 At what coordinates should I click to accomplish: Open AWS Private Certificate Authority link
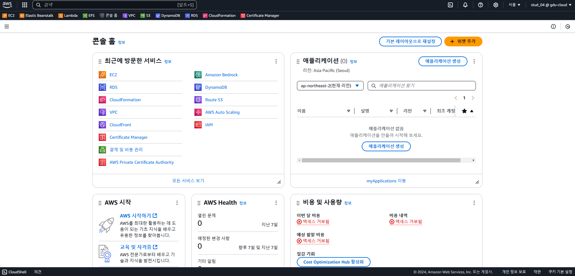click(x=142, y=163)
